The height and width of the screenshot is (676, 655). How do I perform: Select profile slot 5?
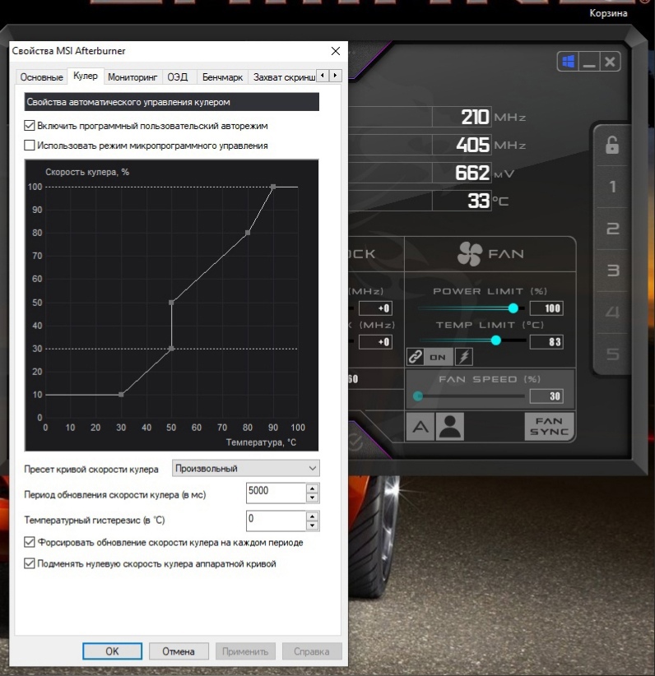coord(612,354)
